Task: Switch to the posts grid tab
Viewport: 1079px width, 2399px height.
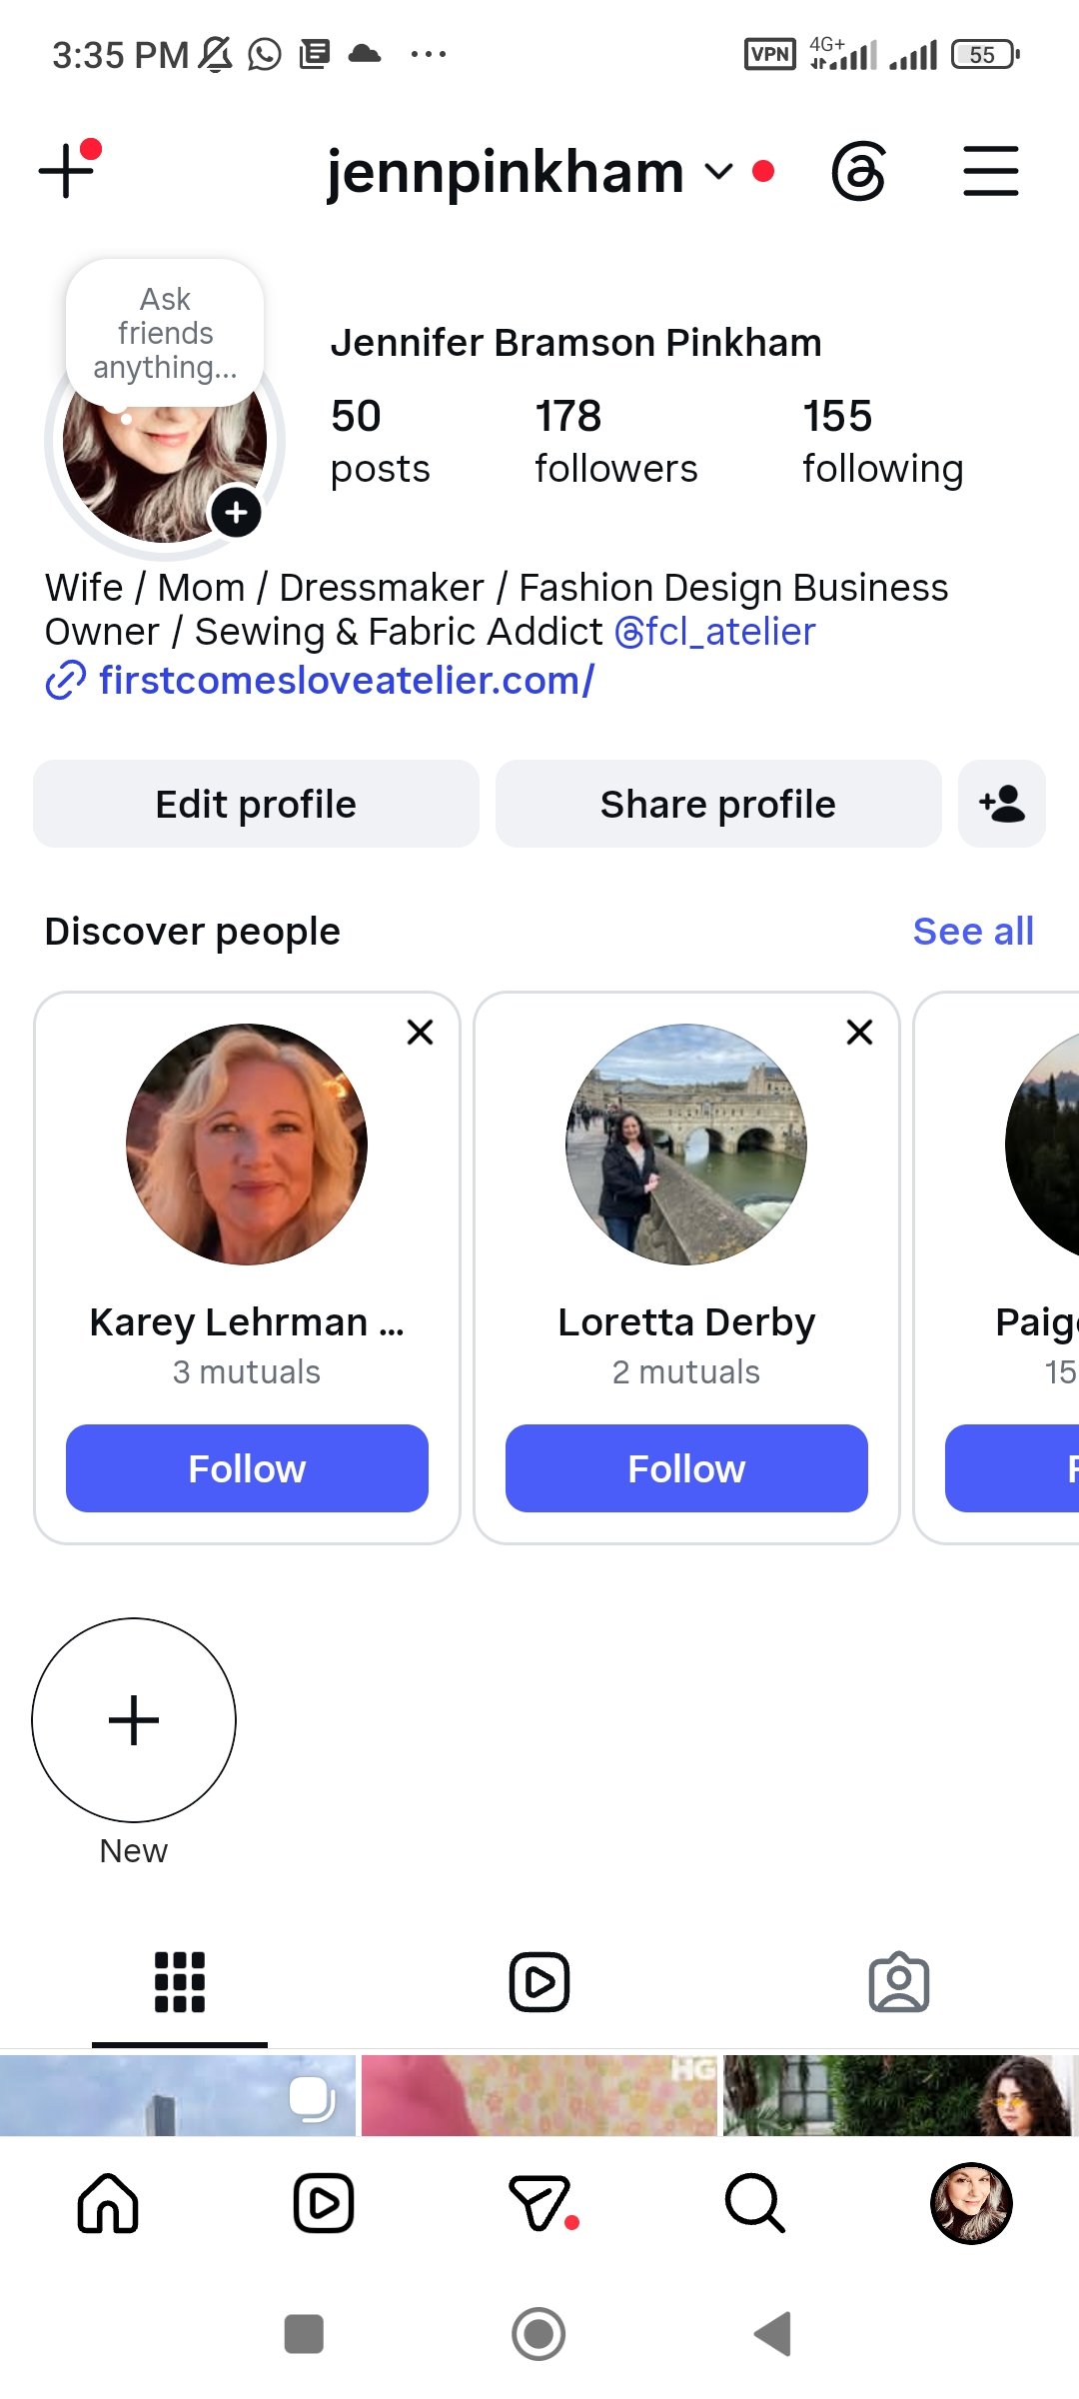Action: click(x=180, y=1982)
